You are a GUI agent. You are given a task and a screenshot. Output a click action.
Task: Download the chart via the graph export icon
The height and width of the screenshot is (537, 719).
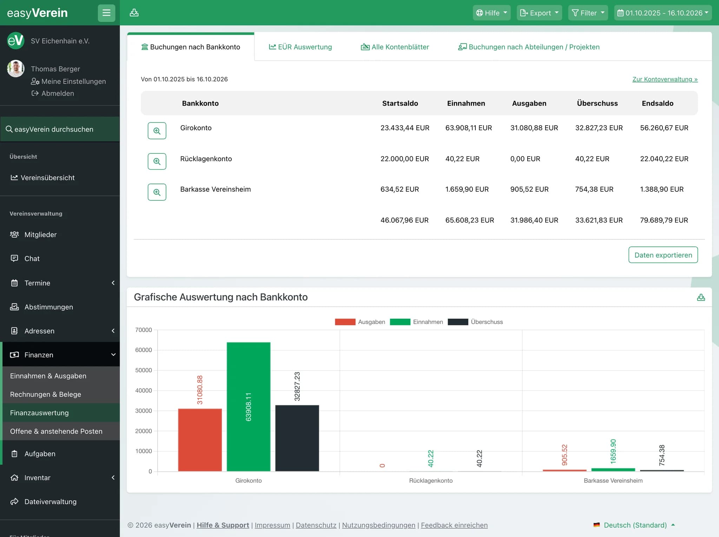tap(701, 297)
